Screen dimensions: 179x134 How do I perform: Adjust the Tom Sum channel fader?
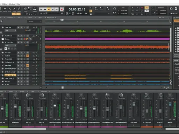pos(134,104)
